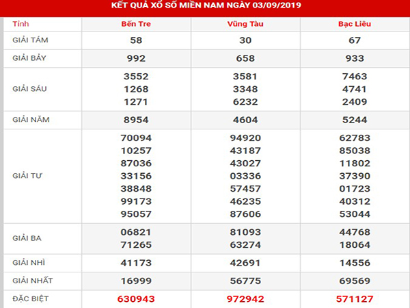Viewport: 410px width, 308px height.
Task: Click the Bến Tre column header
Action: click(136, 24)
